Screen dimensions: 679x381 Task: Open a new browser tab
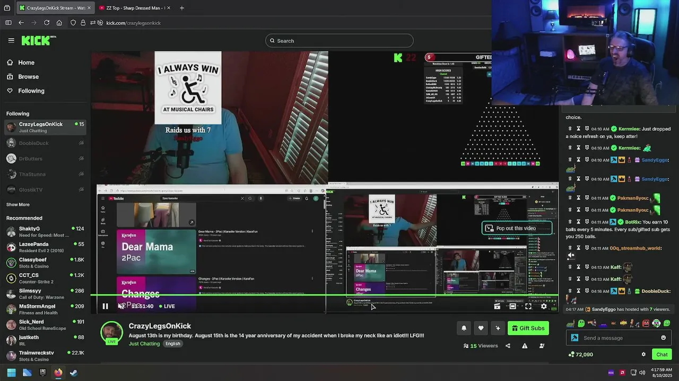182,8
